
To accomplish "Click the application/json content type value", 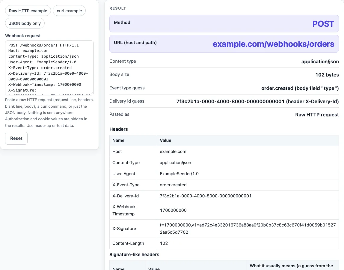I will click(x=320, y=61).
